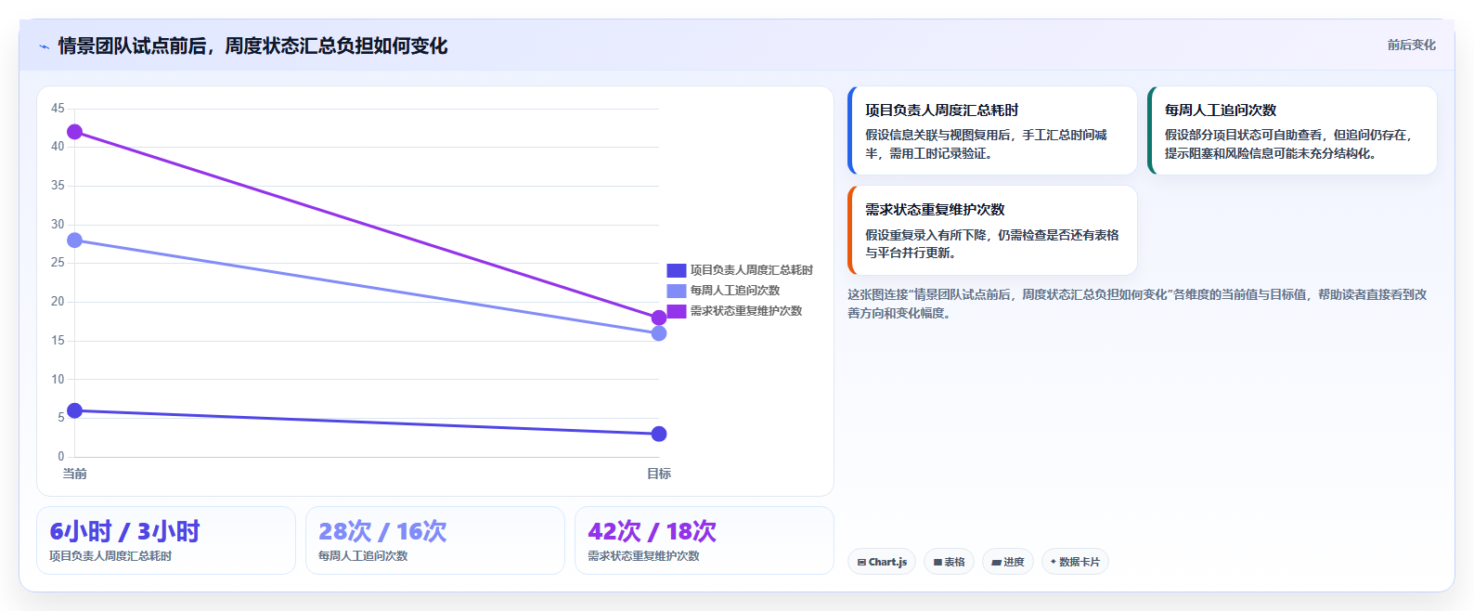Click the Chart.js tag
Screen dimensions: 1474x611
coord(882,562)
